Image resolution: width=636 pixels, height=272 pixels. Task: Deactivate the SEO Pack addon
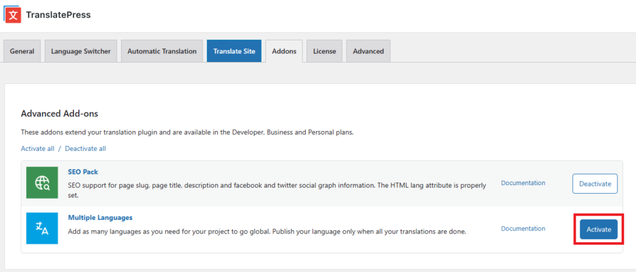[595, 184]
